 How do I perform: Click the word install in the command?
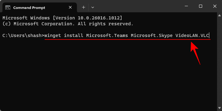[x=73, y=35]
